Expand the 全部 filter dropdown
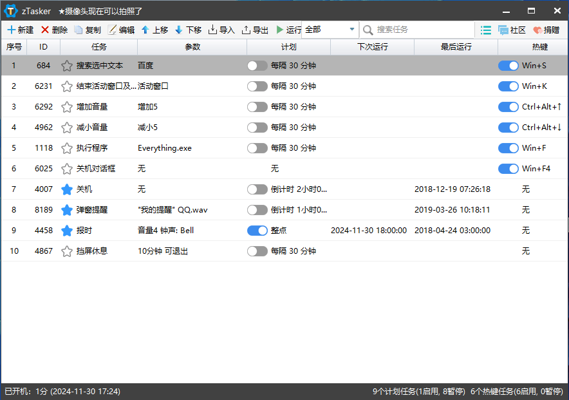Screen dimensions: 569x400 [x=351, y=30]
